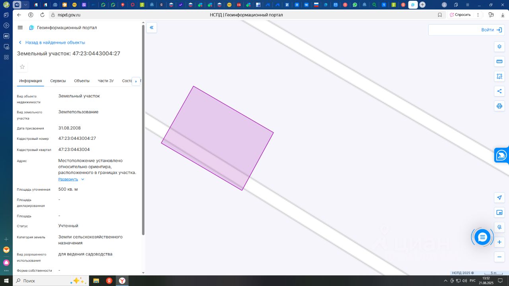Image resolution: width=509 pixels, height=286 pixels.
Task: Open File Explorer from the taskbar
Action: tap(96, 280)
